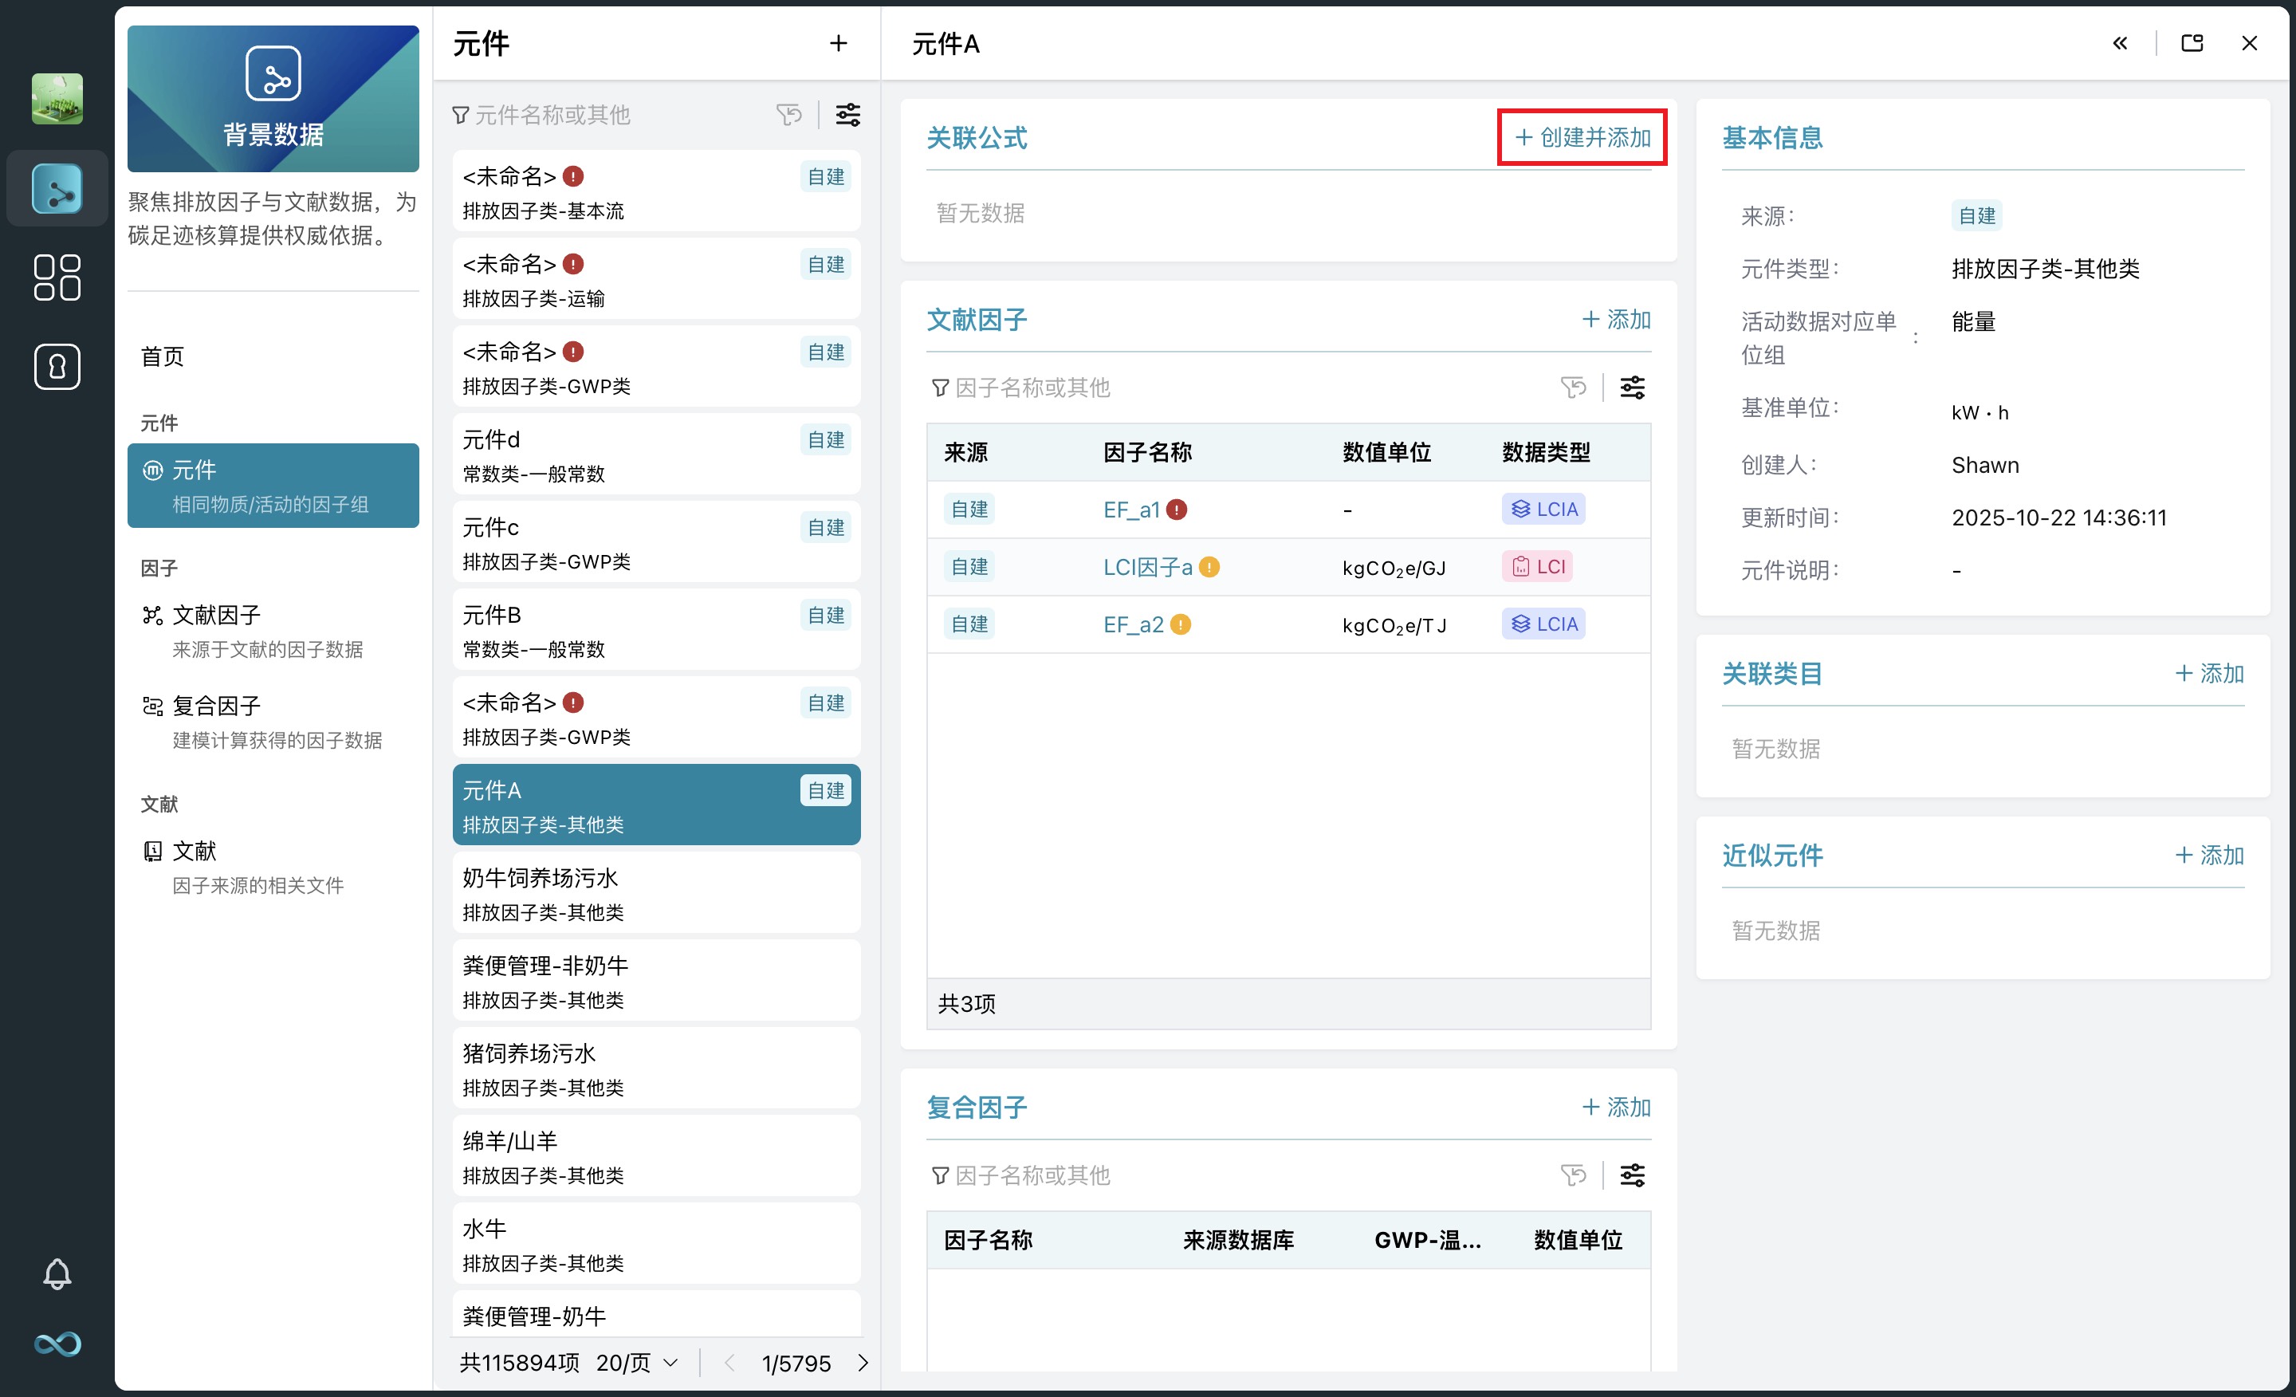Click + to create a new 元件
Viewport: 2296px width, 1397px height.
[838, 43]
